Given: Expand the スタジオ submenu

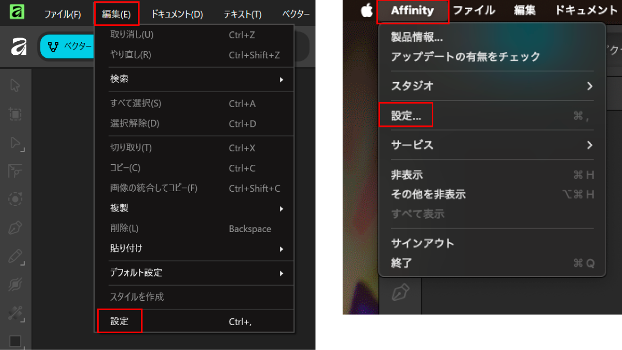Looking at the screenshot, I should pos(492,86).
